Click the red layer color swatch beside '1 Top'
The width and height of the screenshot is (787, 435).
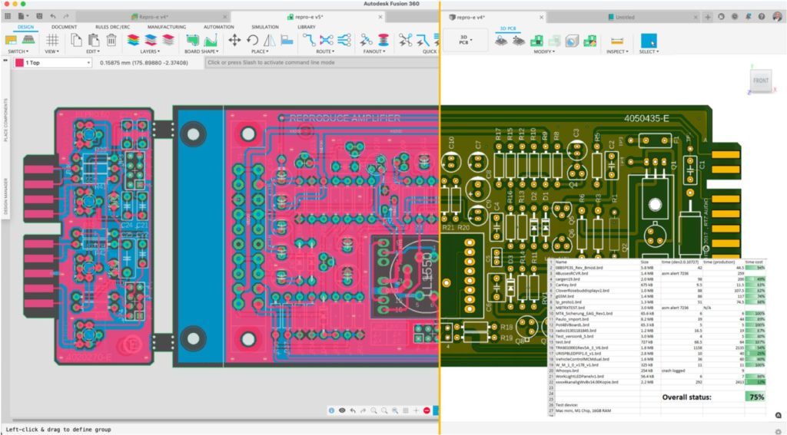pyautogui.click(x=18, y=63)
